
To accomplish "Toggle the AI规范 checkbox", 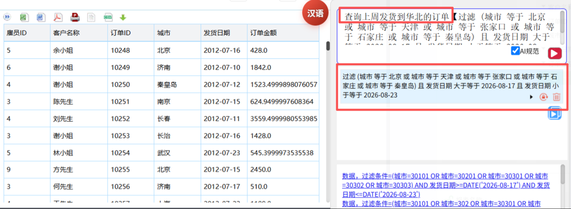I will click(x=515, y=52).
